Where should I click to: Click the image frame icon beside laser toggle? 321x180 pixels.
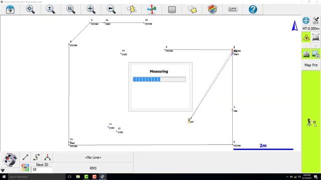(315, 37)
